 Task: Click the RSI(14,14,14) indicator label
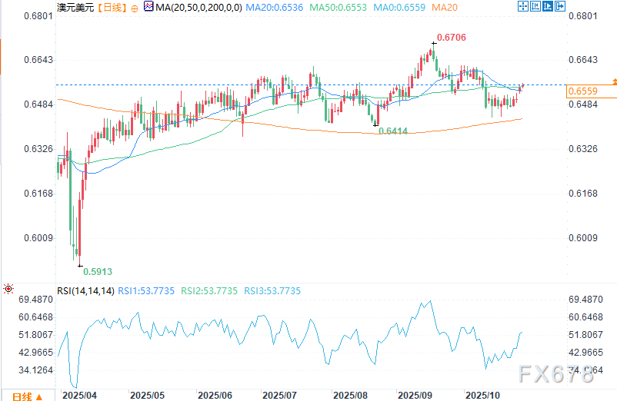[x=85, y=290]
